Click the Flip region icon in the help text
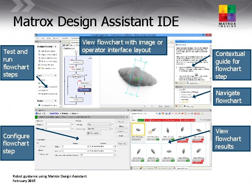The image size is (252, 189). tap(196, 75)
